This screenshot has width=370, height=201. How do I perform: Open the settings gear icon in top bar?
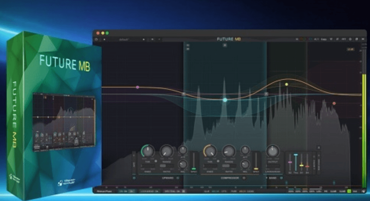[350, 39]
